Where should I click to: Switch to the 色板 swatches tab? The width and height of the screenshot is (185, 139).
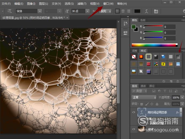tap(143, 20)
